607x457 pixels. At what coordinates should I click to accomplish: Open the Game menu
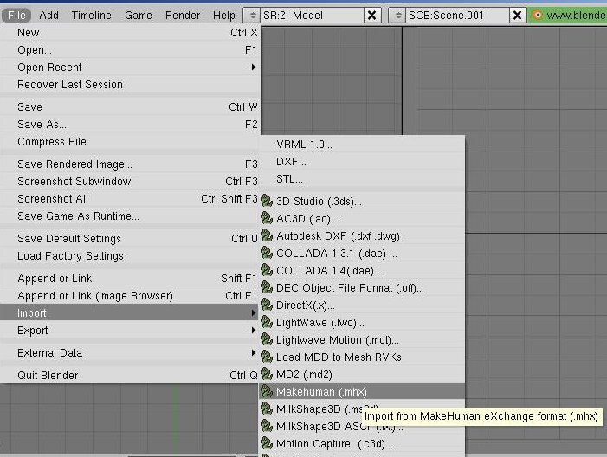[139, 15]
